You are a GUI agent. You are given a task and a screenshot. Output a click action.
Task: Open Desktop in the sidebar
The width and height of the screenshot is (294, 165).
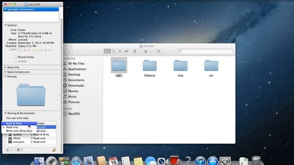coord(74,74)
